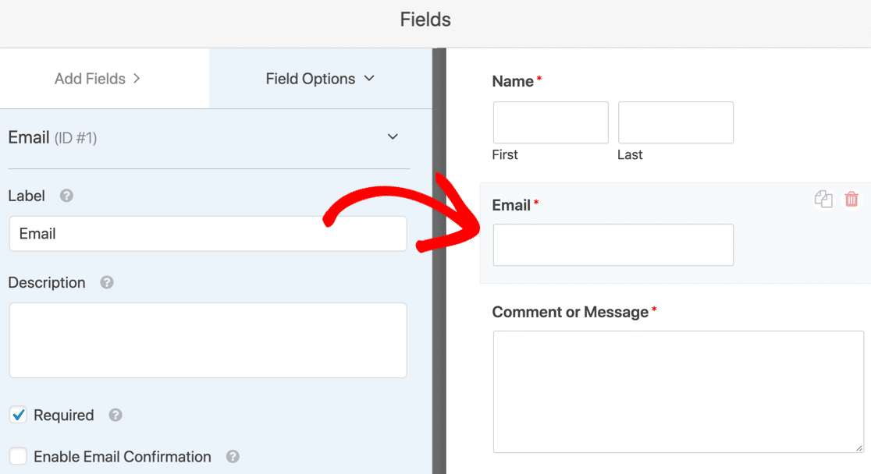
Task: Click the Last name input box
Action: [675, 122]
